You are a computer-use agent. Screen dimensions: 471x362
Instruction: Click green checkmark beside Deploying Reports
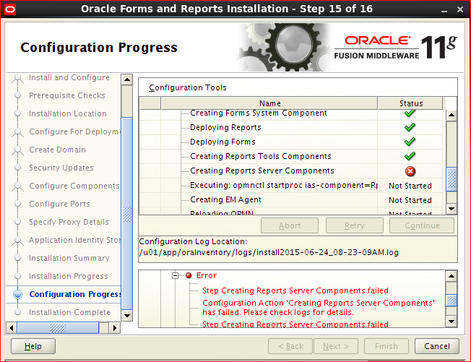(x=410, y=128)
